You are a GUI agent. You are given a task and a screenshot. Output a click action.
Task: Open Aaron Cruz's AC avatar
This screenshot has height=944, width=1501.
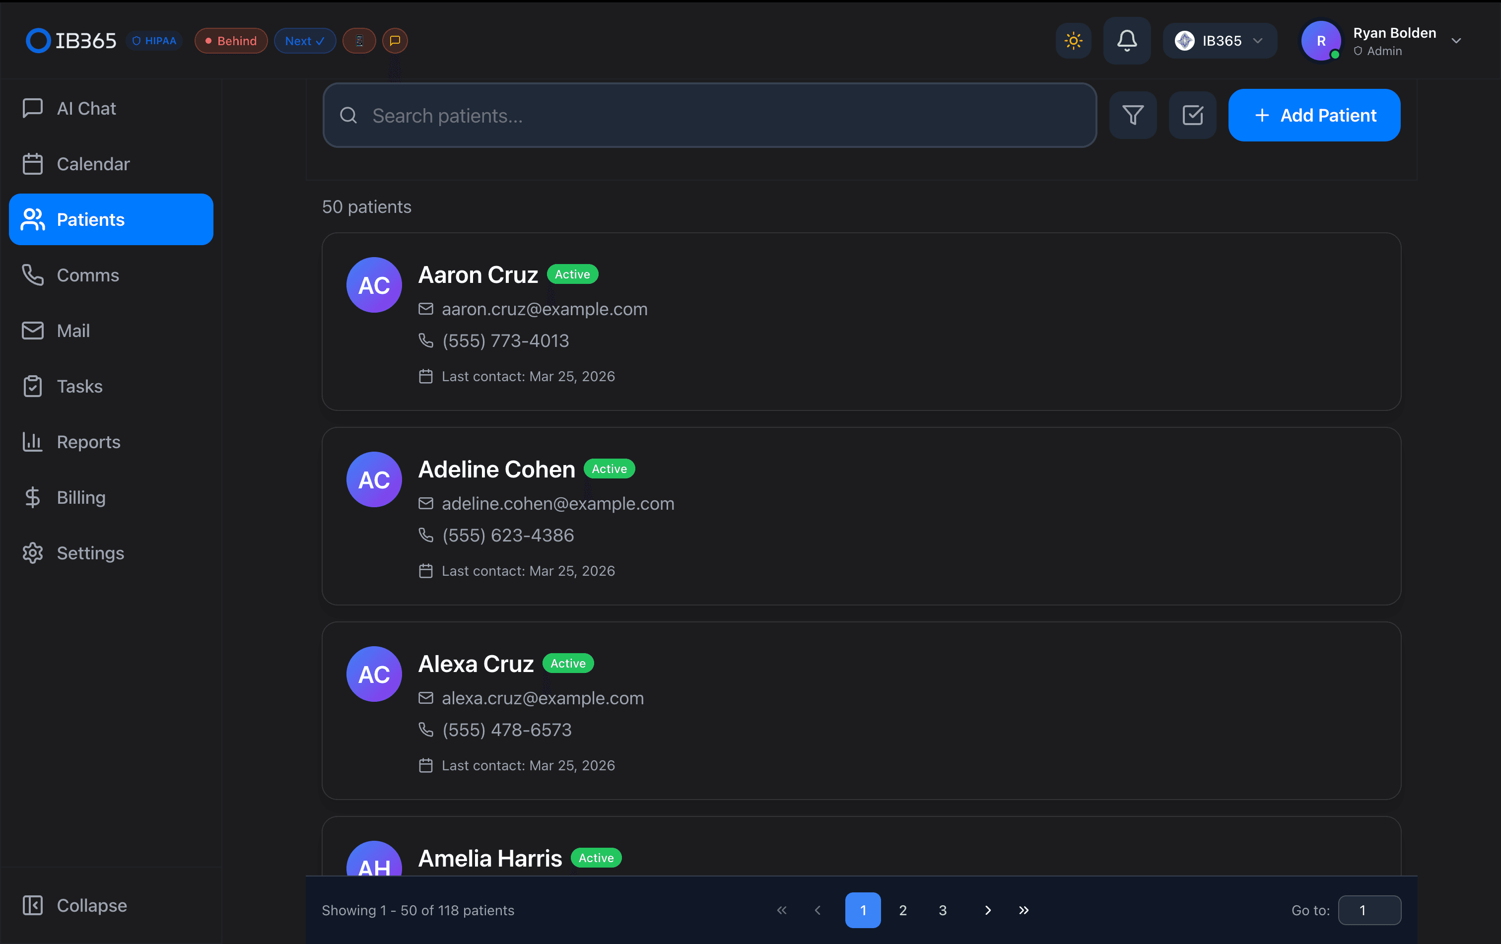click(374, 285)
